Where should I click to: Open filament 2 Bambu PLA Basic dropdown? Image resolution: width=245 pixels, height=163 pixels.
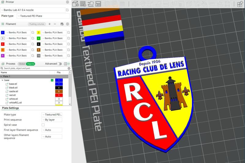coord(54,32)
